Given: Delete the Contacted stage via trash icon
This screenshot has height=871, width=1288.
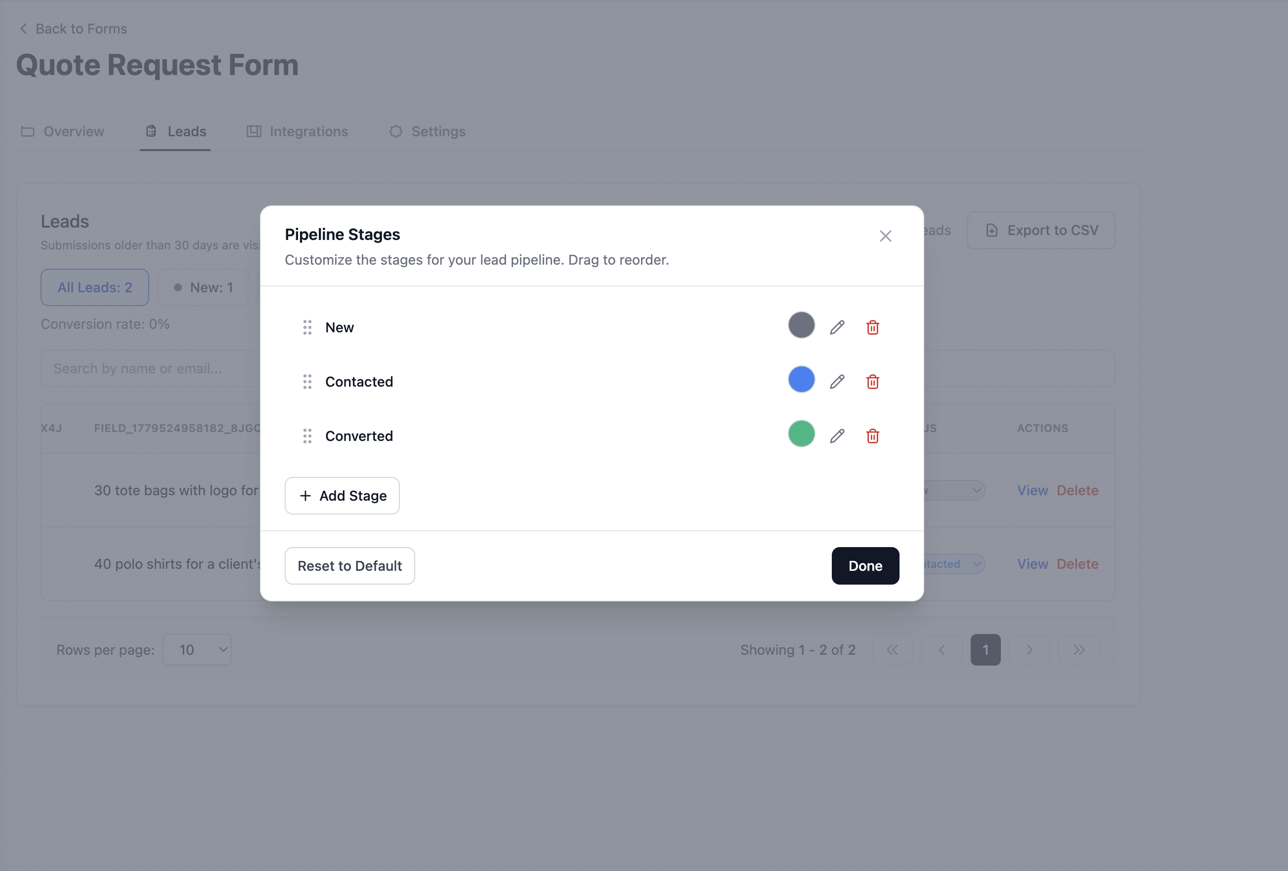Looking at the screenshot, I should 872,382.
